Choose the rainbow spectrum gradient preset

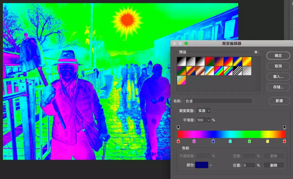coord(219,71)
